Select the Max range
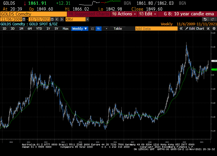Image resolution: width=217 pixels, height=156 pixels. click(65, 29)
